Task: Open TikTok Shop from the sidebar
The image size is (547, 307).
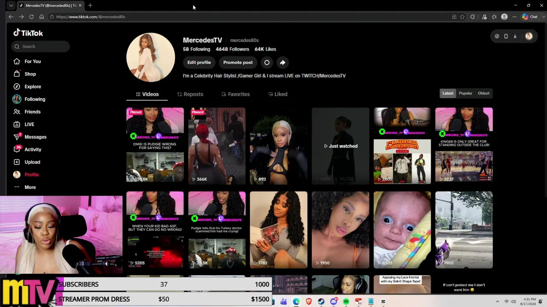Action: (24, 74)
